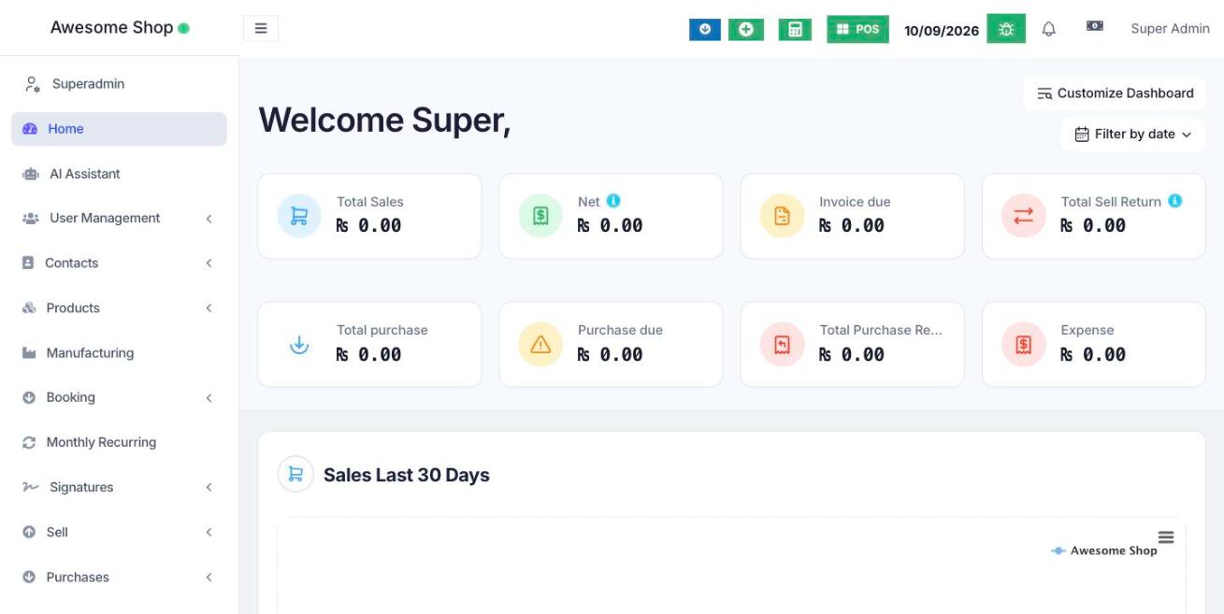Click the Total Sales amount value

368,225
